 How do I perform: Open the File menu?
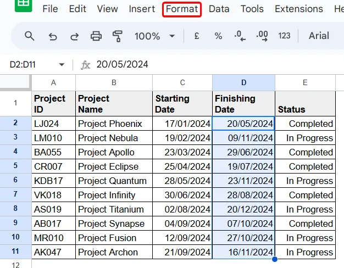click(x=50, y=9)
